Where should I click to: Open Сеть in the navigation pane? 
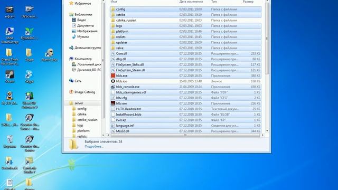pyautogui.click(x=75, y=81)
